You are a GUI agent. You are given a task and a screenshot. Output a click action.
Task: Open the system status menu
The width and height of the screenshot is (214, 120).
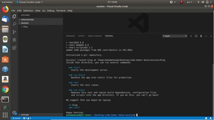[x=205, y=2]
